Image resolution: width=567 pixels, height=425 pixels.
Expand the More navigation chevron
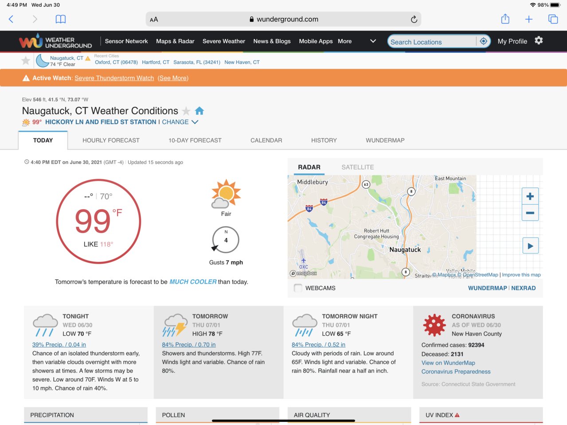coord(373,41)
